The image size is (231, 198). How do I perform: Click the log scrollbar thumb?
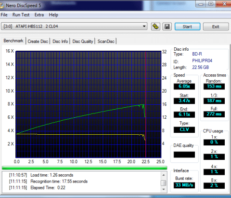164,183
